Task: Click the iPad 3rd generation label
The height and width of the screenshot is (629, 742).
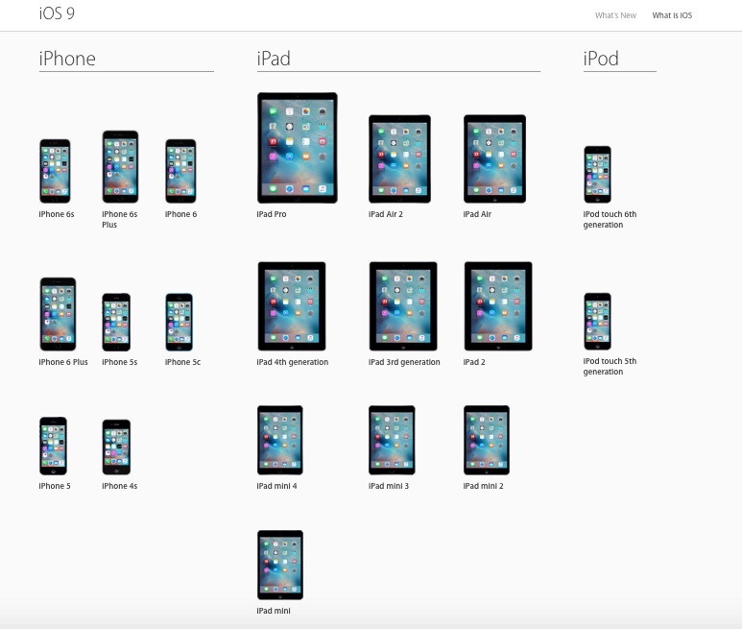Action: tap(404, 362)
